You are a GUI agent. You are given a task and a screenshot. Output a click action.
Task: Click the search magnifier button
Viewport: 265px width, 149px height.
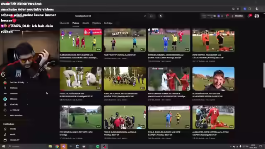coord(151,16)
